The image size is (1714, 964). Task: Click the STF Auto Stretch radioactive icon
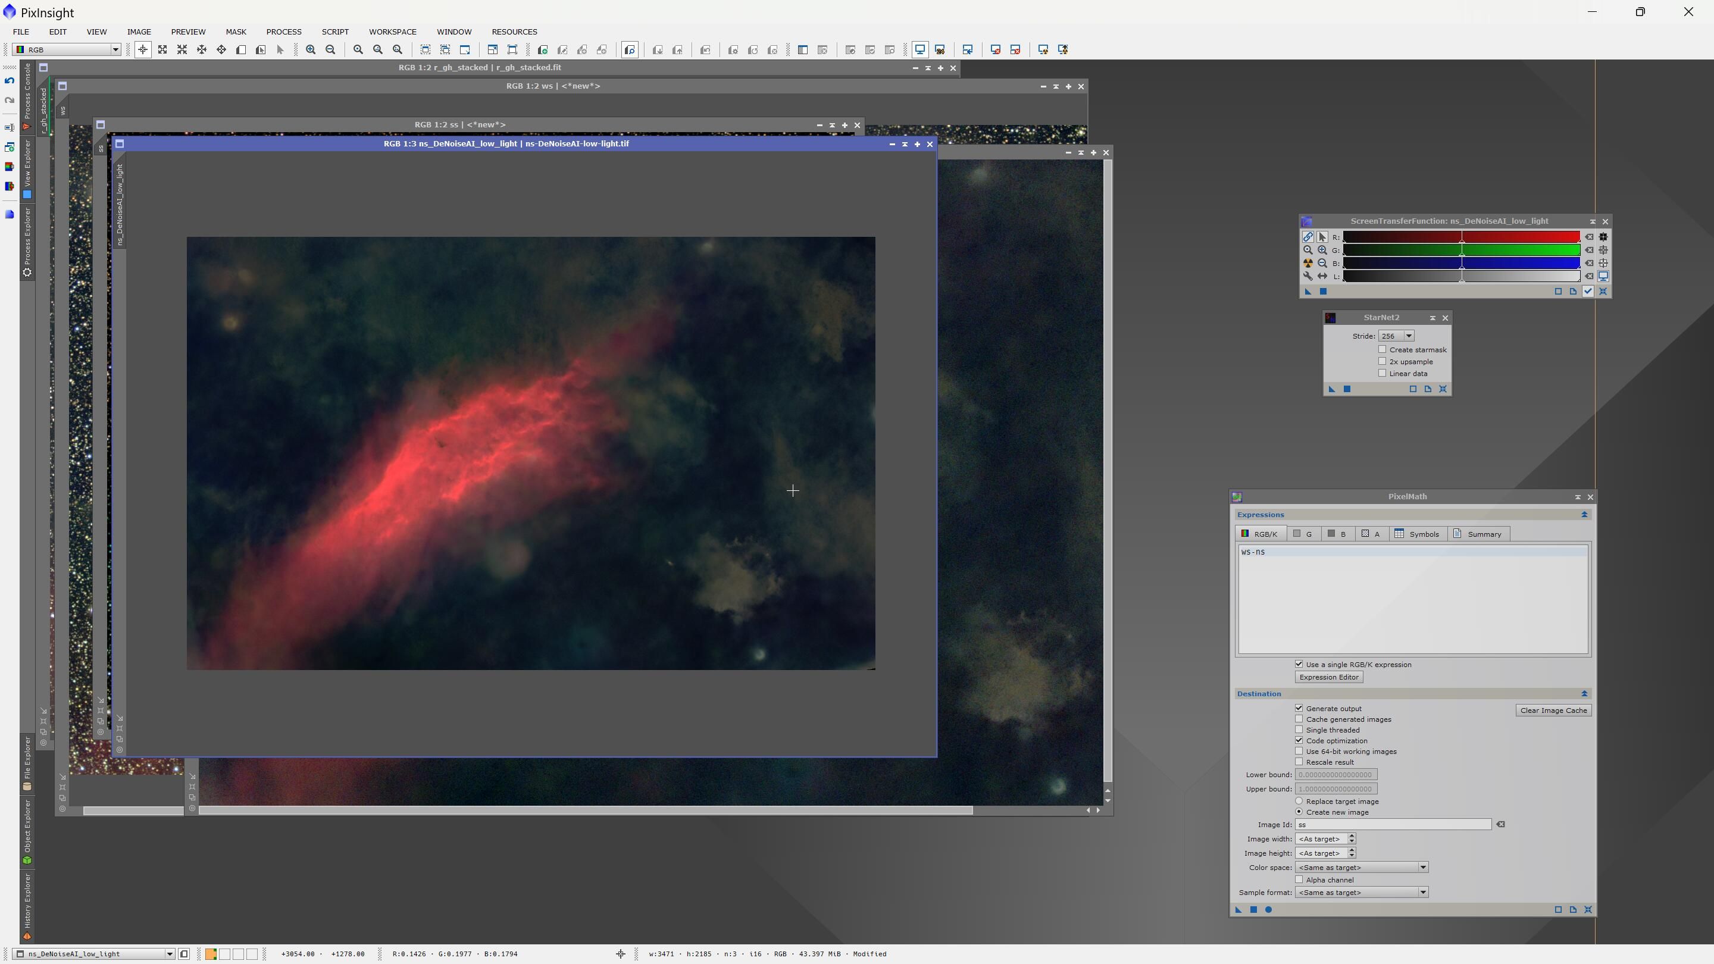click(1308, 264)
